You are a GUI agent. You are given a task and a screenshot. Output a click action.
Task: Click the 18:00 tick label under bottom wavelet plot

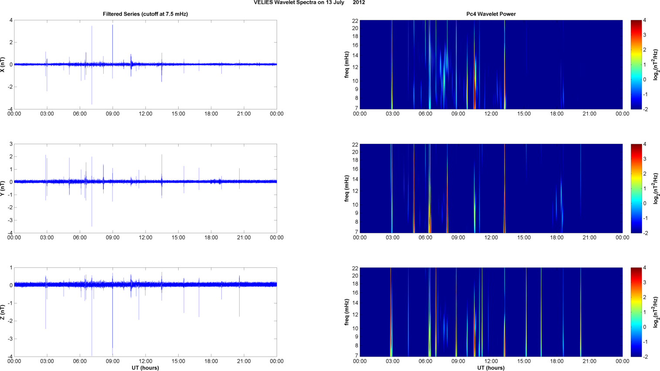tap(557, 361)
